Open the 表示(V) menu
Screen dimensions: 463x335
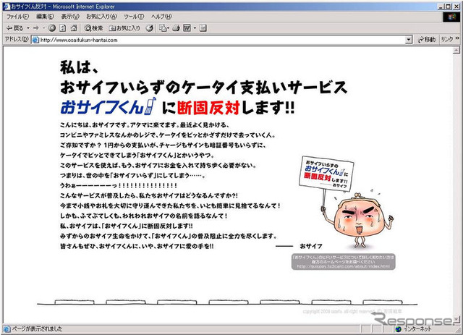point(70,17)
